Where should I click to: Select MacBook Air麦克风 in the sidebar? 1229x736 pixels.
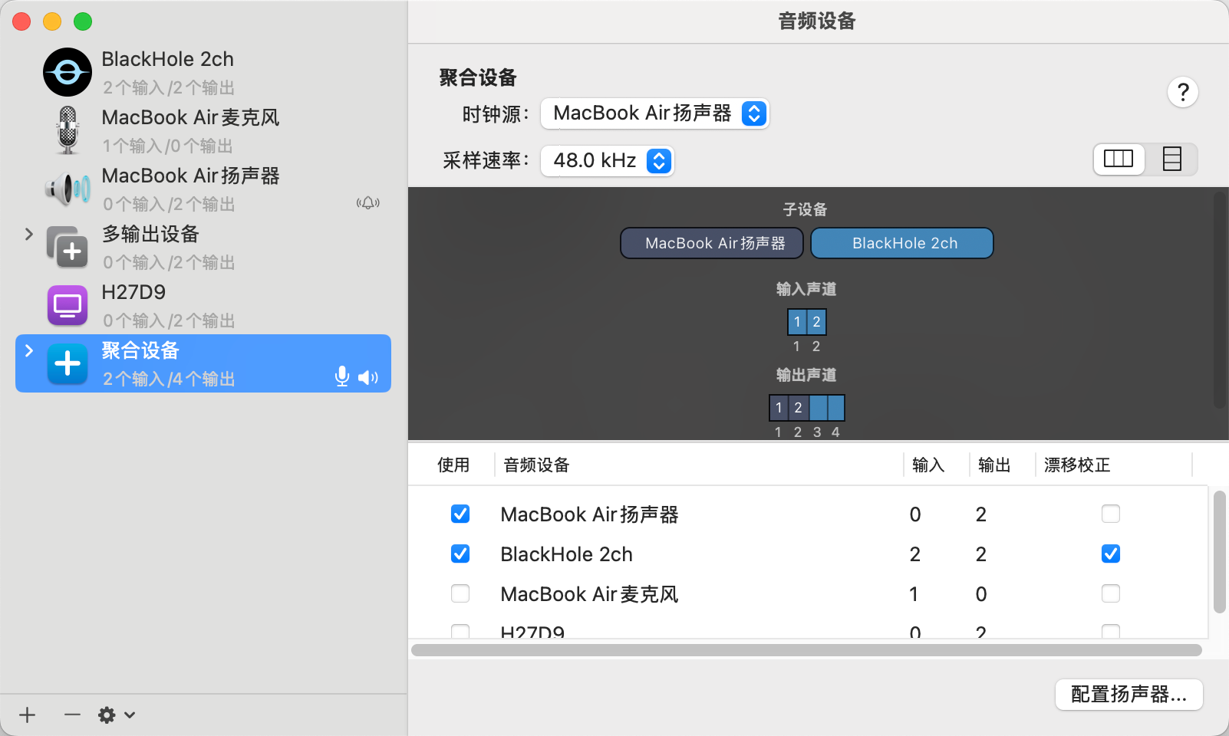coord(203,130)
